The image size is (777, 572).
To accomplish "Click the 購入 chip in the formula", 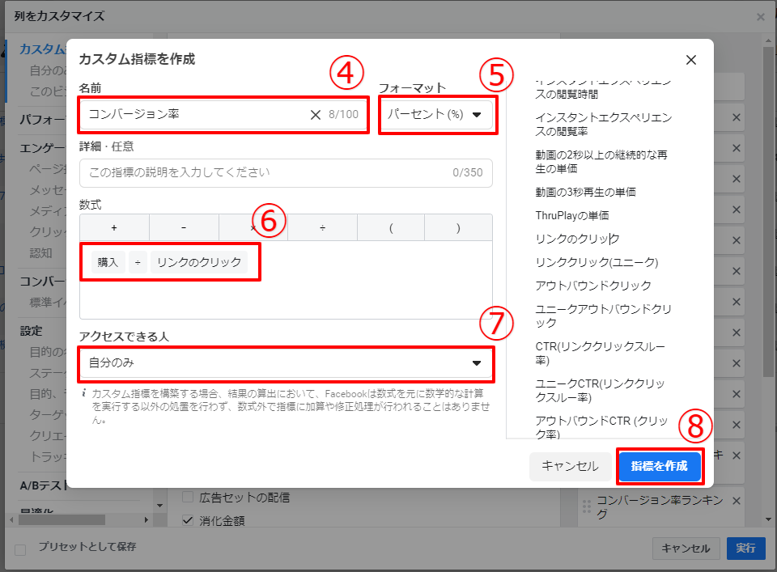I will [x=108, y=262].
